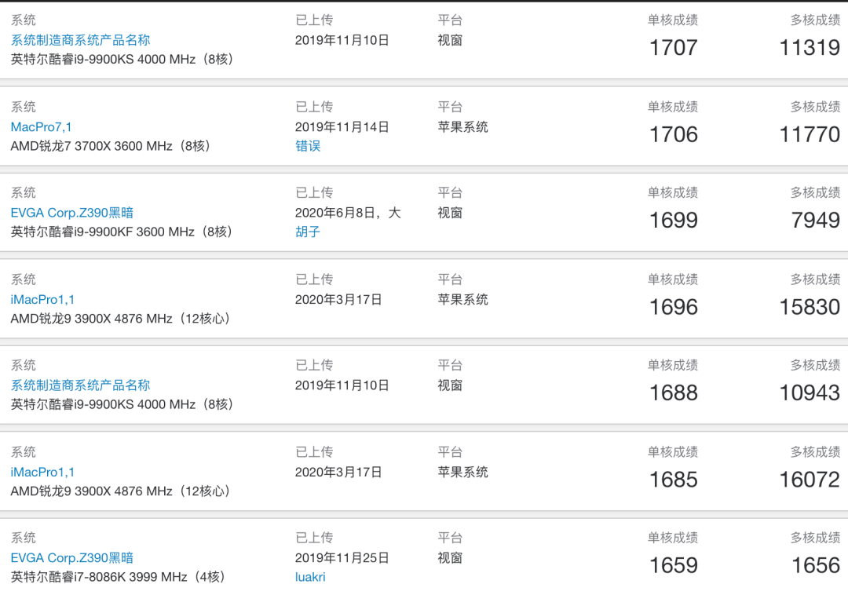848x595 pixels.
Task: Click the 错误 uploader link
Action: [x=308, y=146]
